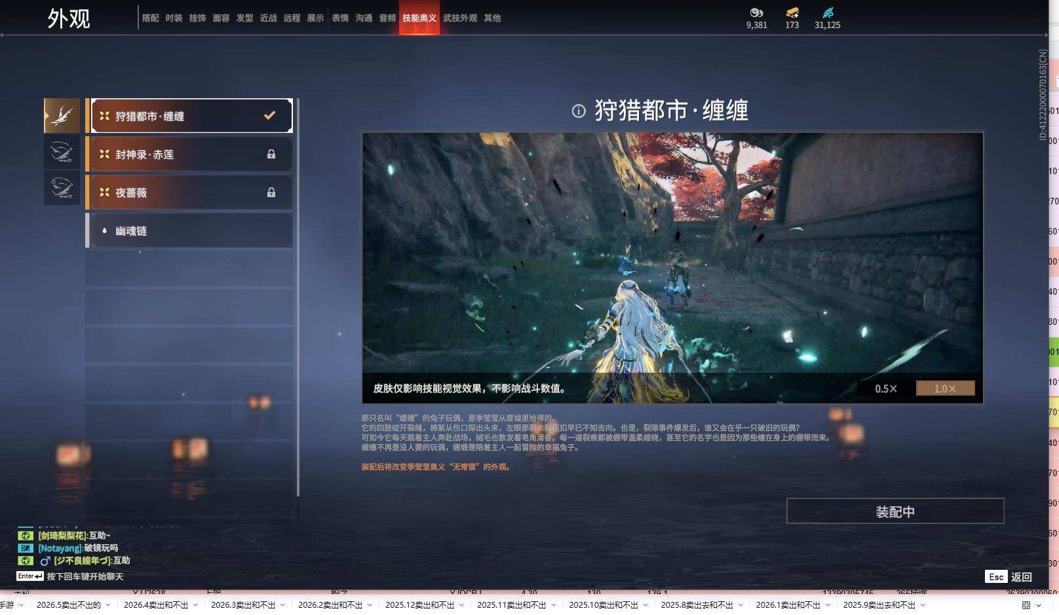
Task: Open spreadsheet sheet tab 2026.4卖出和不出
Action: click(156, 605)
